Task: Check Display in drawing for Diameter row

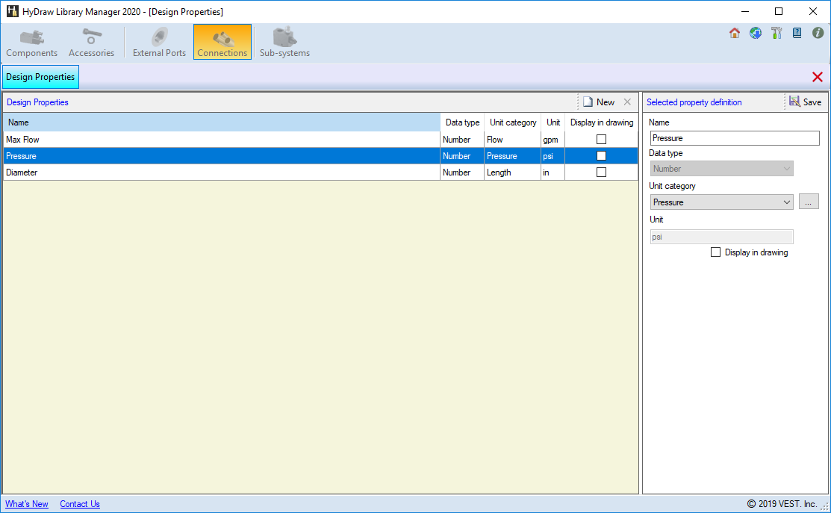Action: [x=601, y=172]
